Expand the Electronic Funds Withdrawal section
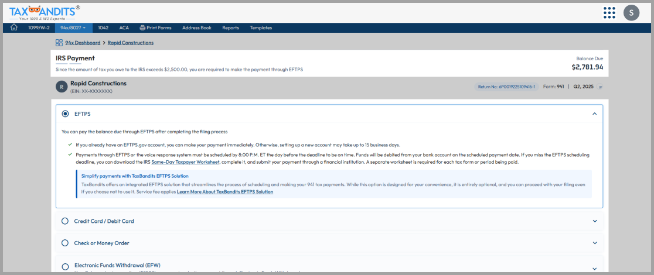The height and width of the screenshot is (275, 654). pyautogui.click(x=595, y=269)
